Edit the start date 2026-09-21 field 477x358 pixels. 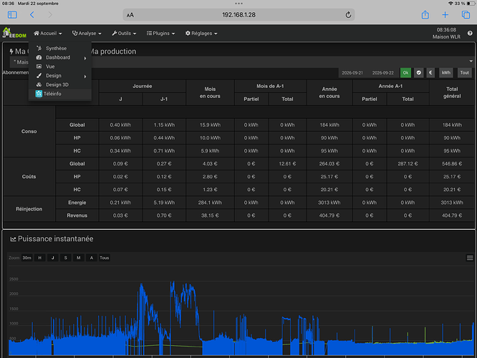pyautogui.click(x=352, y=73)
